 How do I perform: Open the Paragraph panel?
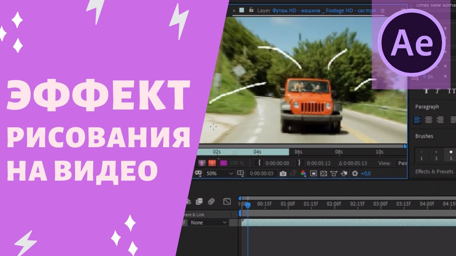(x=427, y=107)
